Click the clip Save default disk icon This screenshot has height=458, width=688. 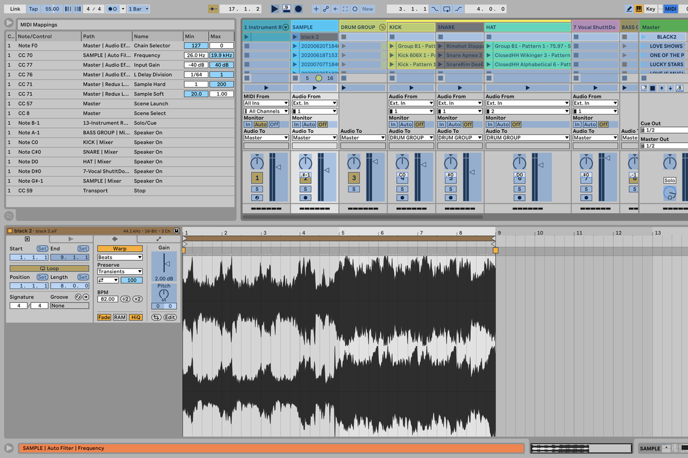coord(177,231)
